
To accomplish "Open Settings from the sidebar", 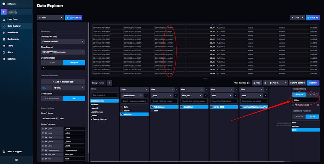I will pos(11,59).
